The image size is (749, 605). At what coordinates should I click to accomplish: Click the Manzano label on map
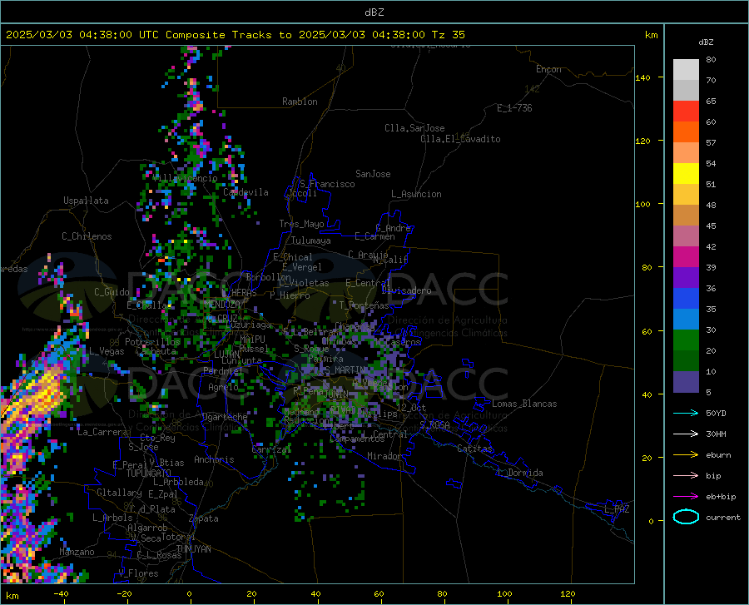(x=77, y=552)
